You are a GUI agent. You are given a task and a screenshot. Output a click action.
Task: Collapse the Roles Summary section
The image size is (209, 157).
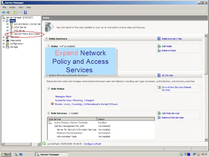pos(47,39)
